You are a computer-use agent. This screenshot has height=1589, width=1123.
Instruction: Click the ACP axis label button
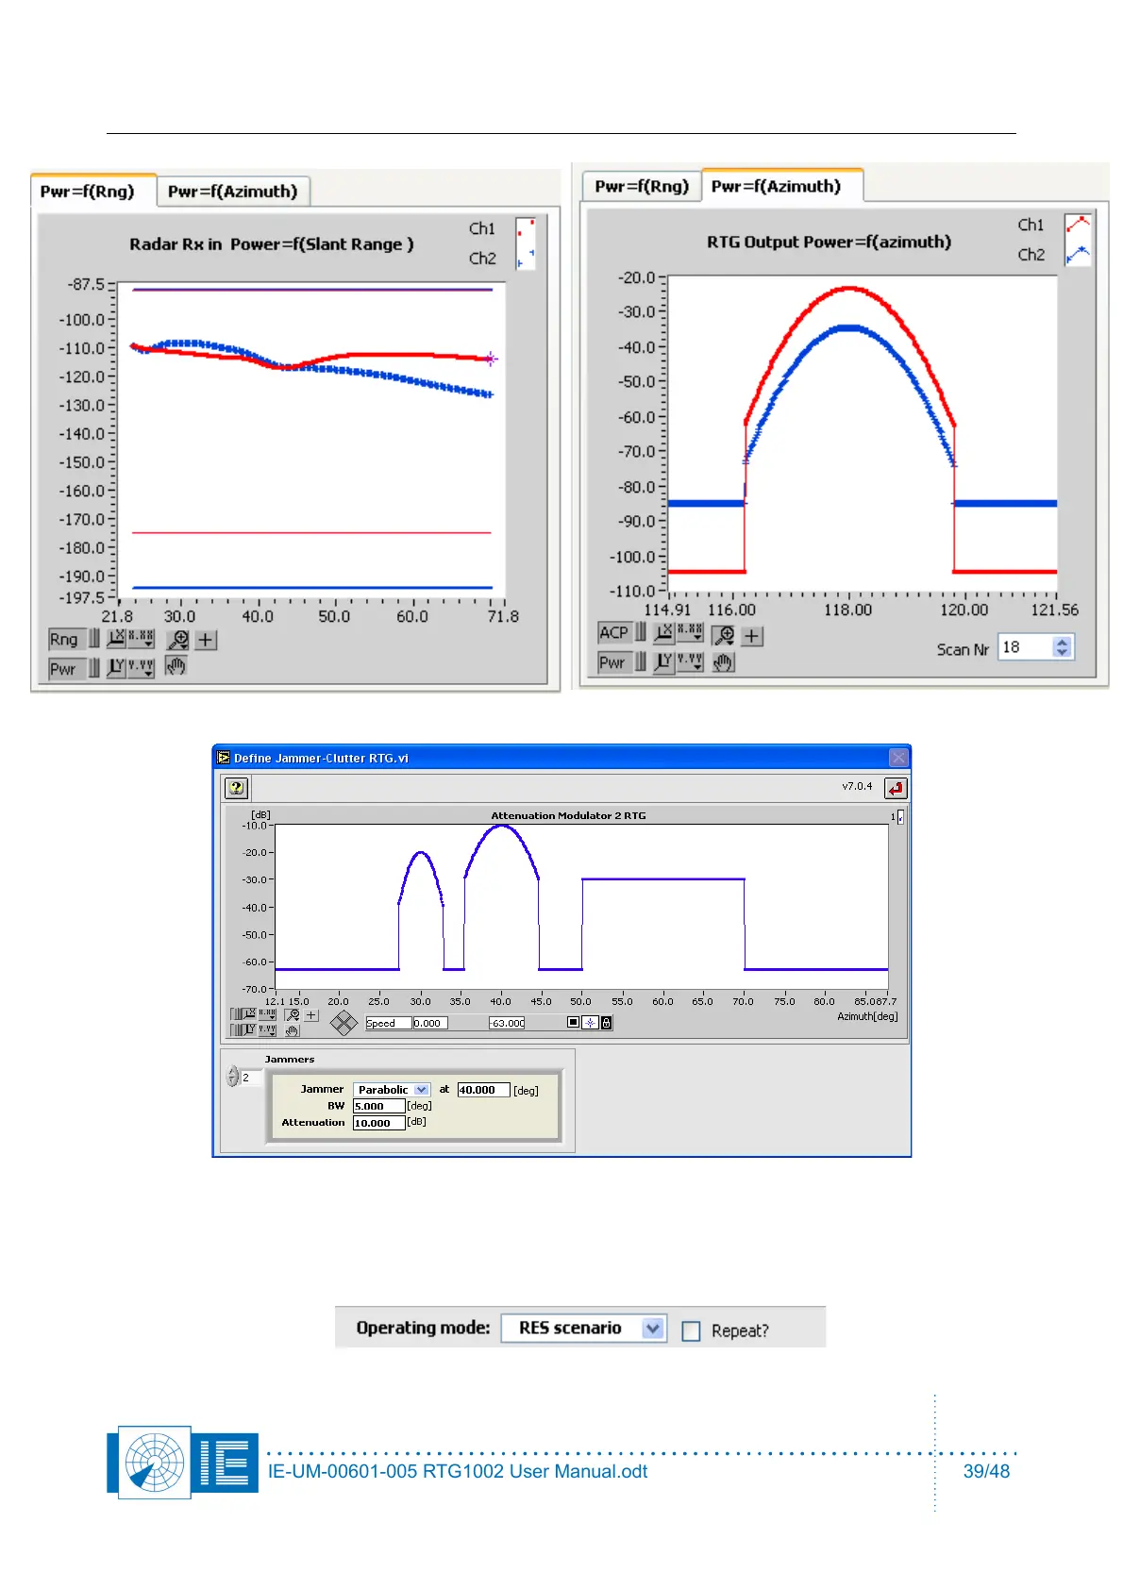(x=613, y=633)
